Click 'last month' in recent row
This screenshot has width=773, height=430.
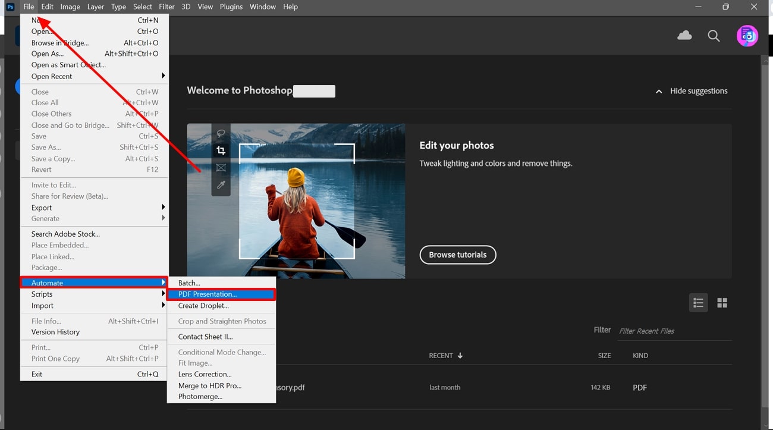click(445, 387)
